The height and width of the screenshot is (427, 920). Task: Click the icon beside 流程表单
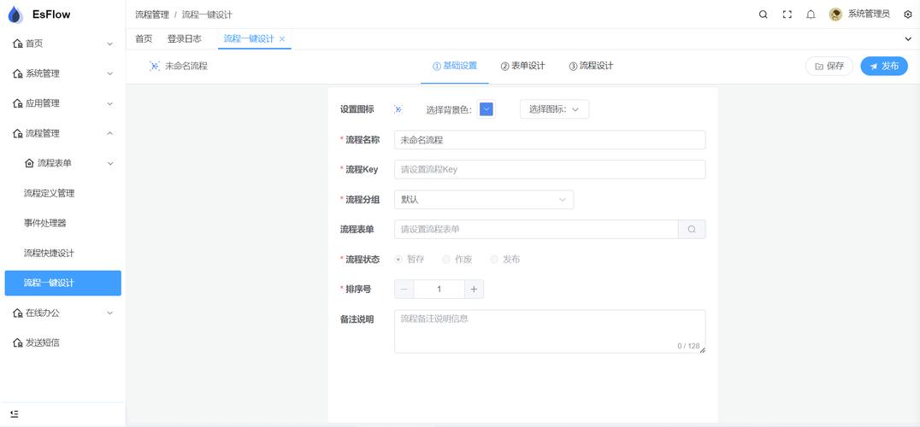[x=29, y=163]
